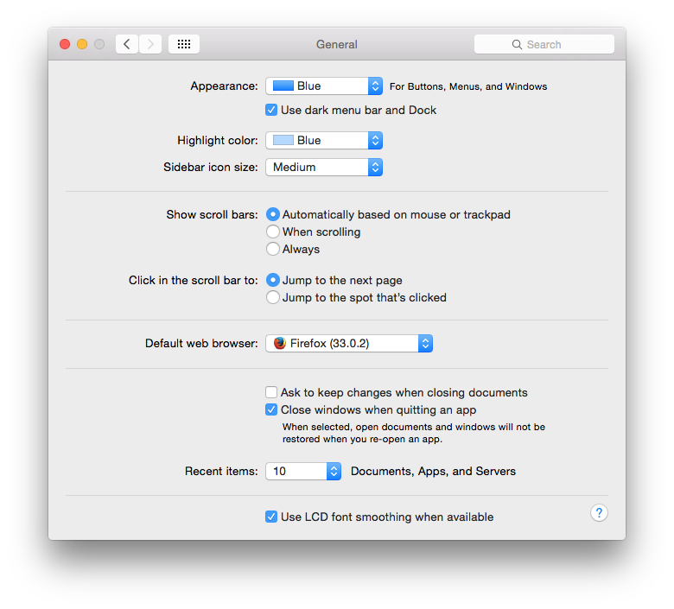674x609 pixels.
Task: Disable dark menu bar and Dock
Action: [272, 110]
